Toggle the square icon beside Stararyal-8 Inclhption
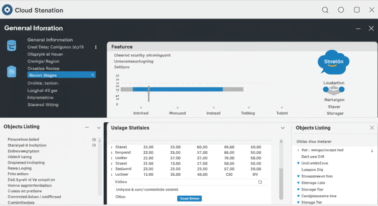 pos(94,145)
